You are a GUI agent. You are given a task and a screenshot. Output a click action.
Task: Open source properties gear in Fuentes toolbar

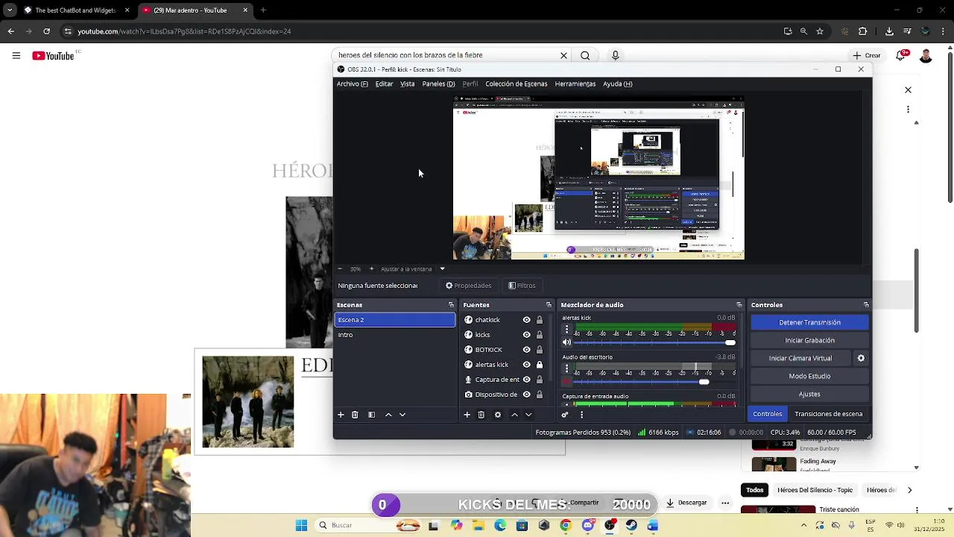pos(498,415)
